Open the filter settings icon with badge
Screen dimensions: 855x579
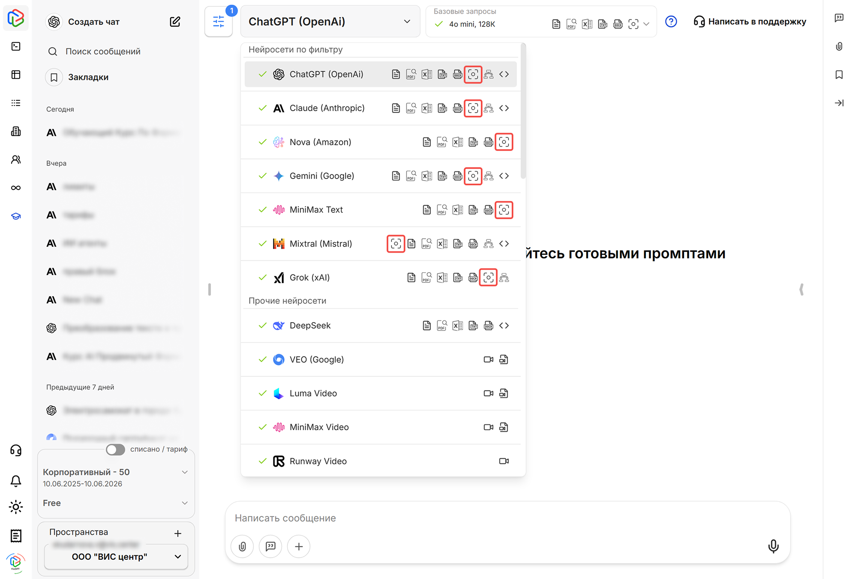click(x=219, y=21)
